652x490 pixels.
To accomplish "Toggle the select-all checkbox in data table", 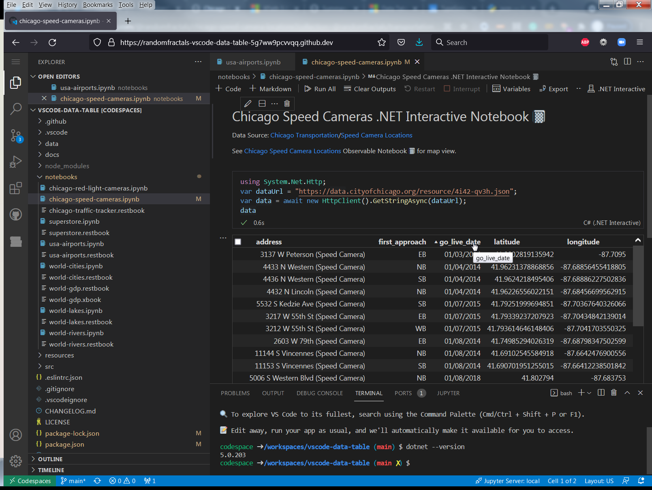I will coord(238,242).
